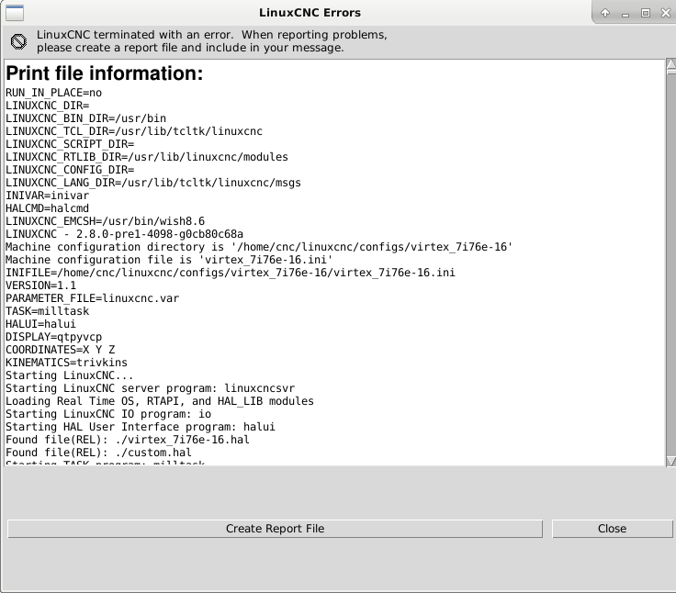Click the 'VERSION=1.1' line
This screenshot has height=593, width=676.
41,285
